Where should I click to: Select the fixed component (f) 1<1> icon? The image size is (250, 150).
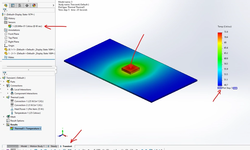pyautogui.click(x=6, y=49)
